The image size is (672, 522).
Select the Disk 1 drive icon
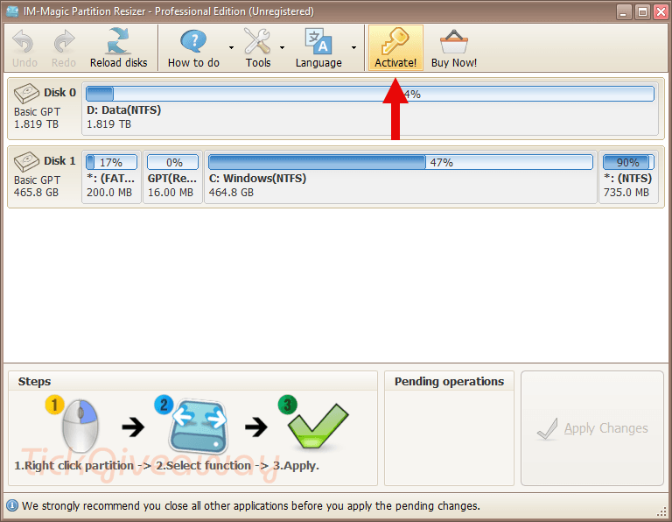tap(26, 161)
